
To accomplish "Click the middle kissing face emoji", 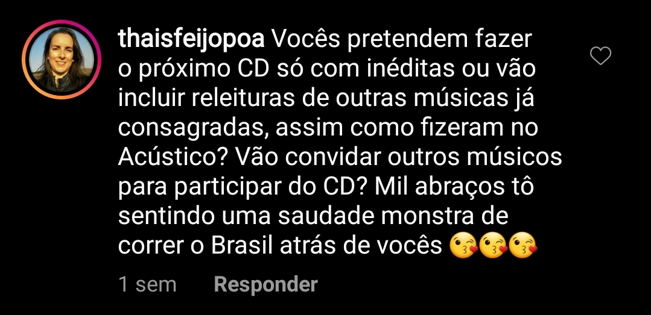I will click(494, 246).
